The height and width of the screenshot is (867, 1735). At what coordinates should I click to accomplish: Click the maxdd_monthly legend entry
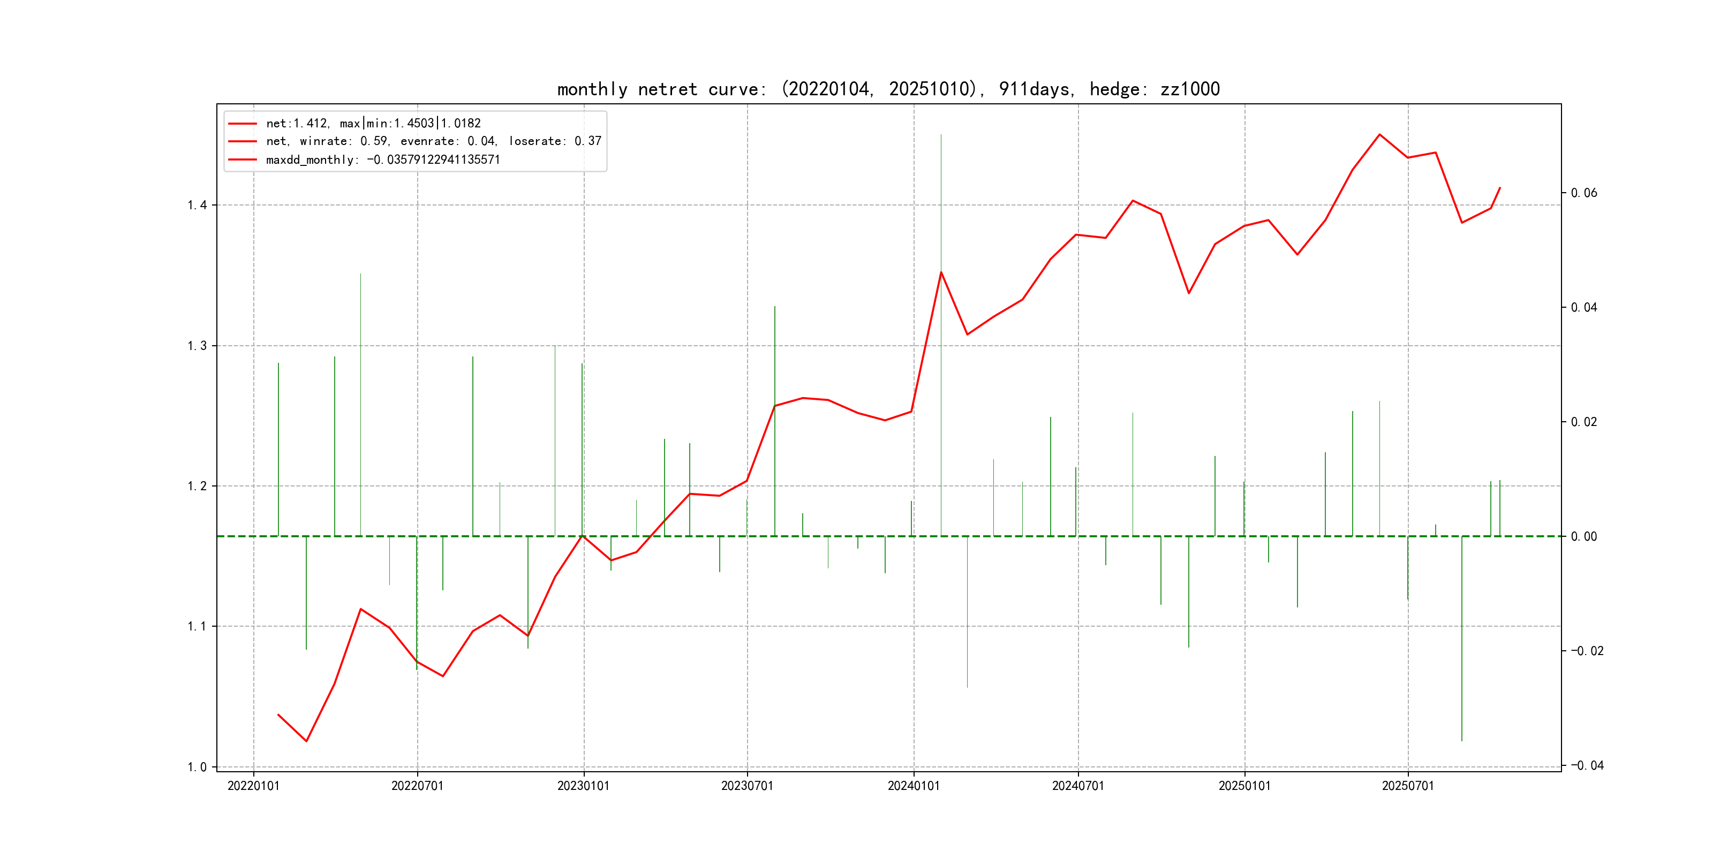tap(382, 159)
